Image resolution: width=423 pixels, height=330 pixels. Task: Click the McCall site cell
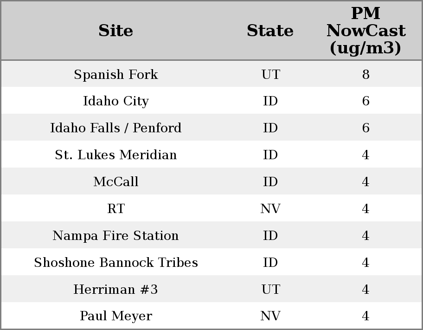pos(115,182)
